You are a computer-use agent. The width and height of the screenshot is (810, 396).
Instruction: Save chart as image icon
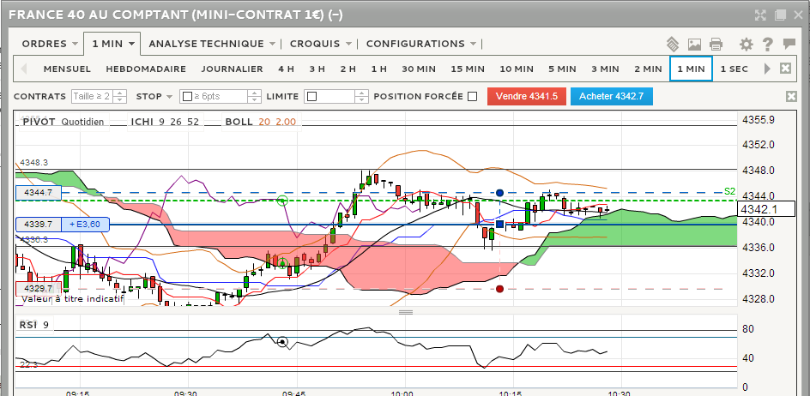694,45
